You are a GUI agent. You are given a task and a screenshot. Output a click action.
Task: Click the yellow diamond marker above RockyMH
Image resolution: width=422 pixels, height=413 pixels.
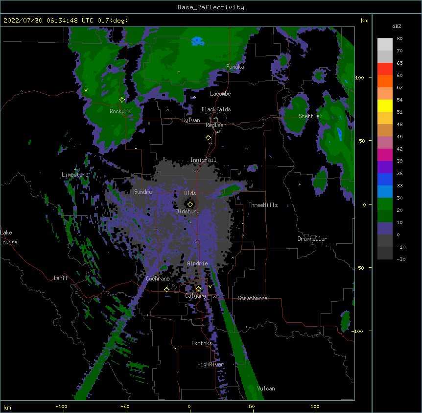tap(122, 100)
